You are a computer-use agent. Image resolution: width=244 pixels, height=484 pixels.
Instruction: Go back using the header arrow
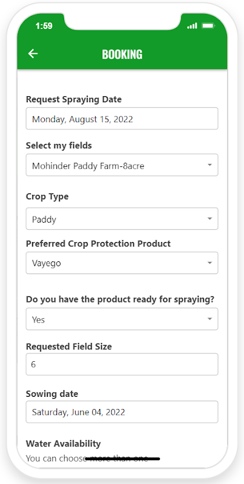click(x=33, y=54)
